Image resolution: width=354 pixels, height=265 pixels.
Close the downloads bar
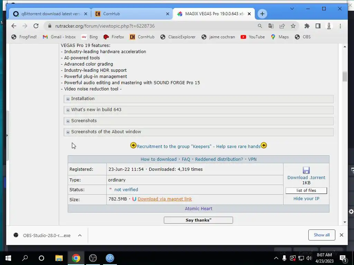[341, 235]
